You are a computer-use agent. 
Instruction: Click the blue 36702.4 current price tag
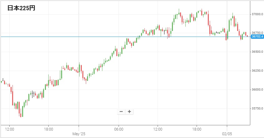[257, 37]
